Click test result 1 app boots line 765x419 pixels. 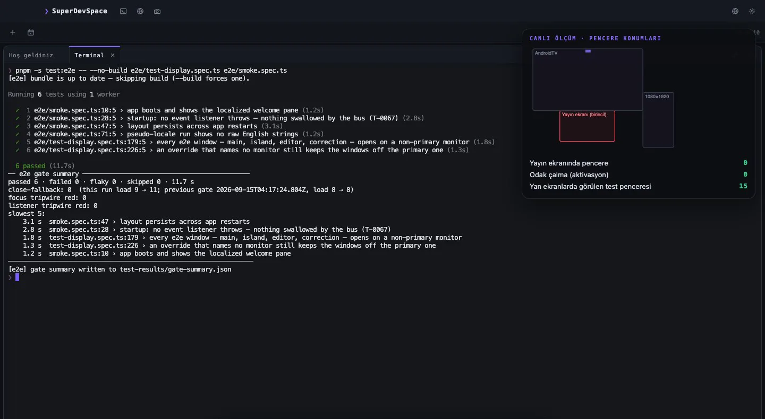pos(169,110)
